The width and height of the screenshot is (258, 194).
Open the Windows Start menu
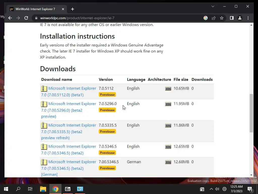pos(6,189)
